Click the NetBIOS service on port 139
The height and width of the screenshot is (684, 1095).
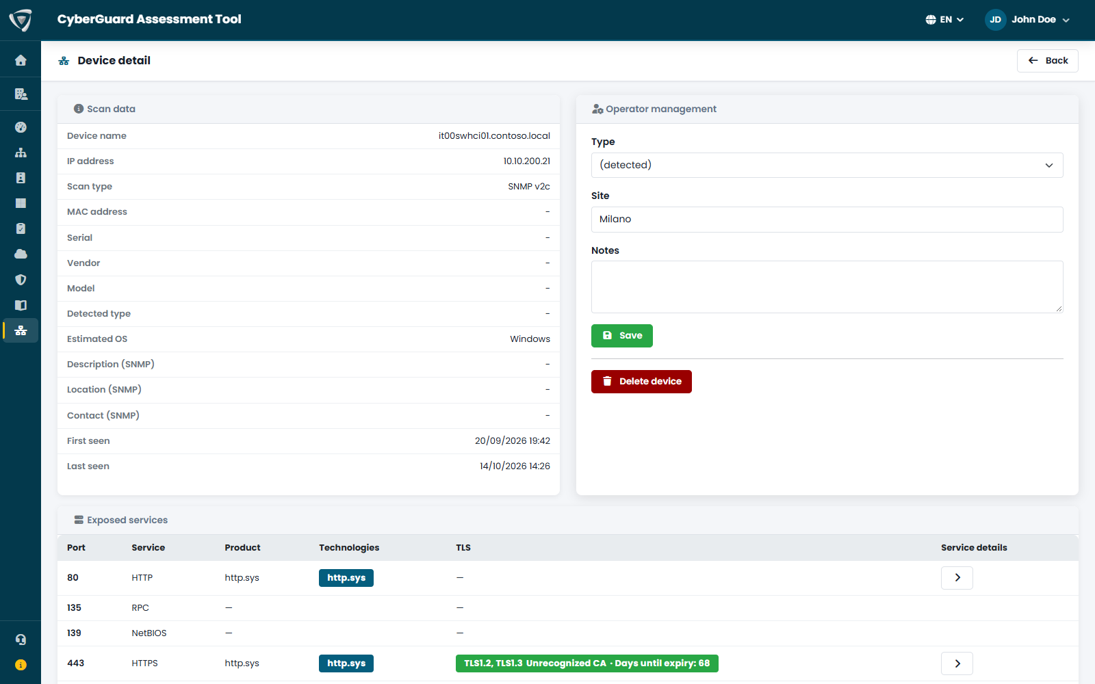click(x=149, y=633)
